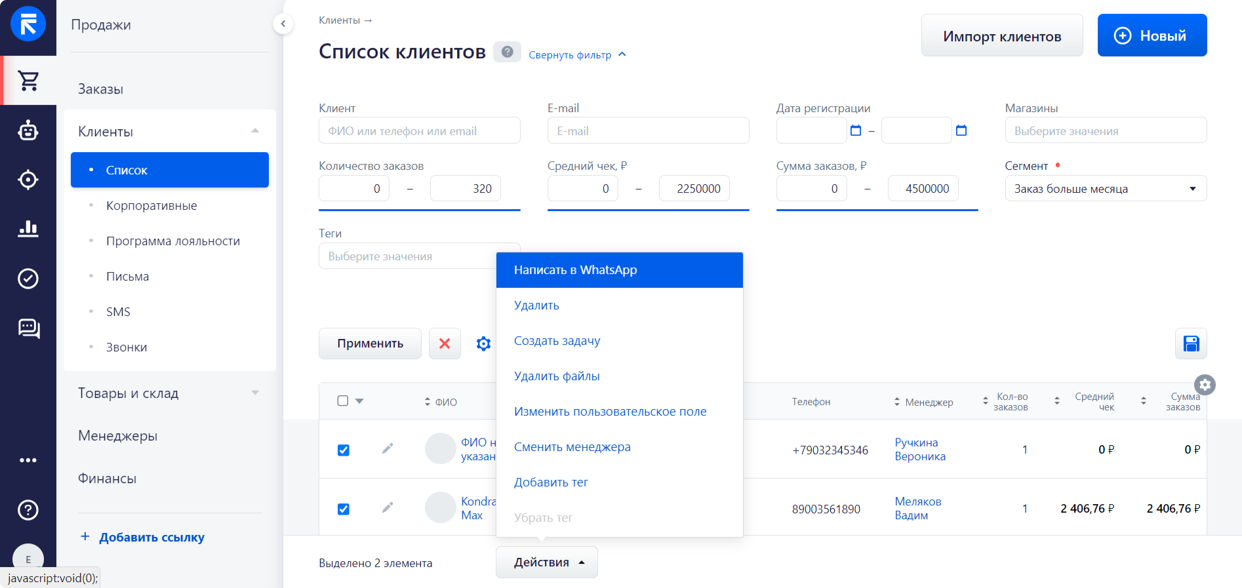Open select-all dropdown arrow in header

359,401
